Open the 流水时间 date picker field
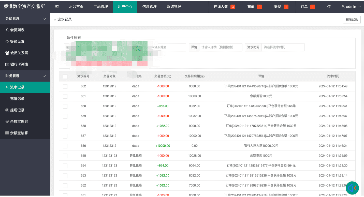Screen dimensions: 364x197 pyautogui.click(x=283, y=47)
